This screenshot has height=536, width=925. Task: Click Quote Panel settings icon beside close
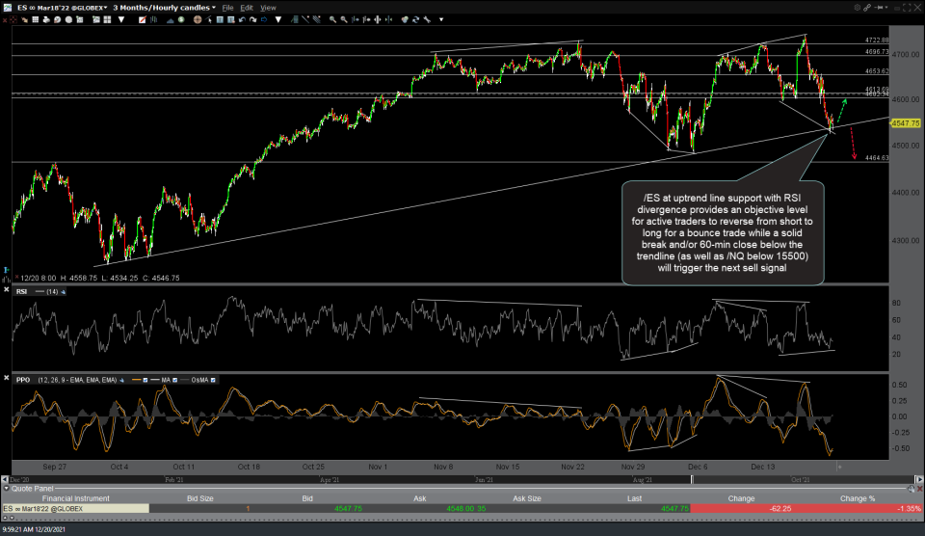point(912,489)
